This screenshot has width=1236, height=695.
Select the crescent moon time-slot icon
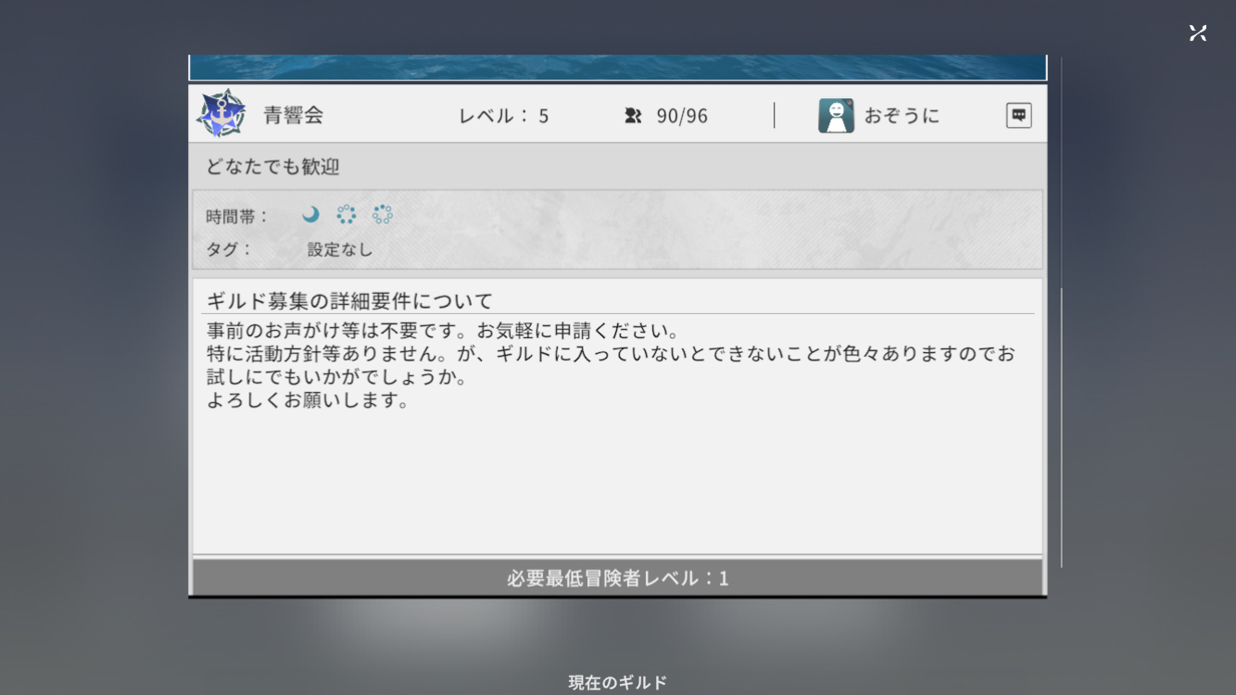[310, 215]
